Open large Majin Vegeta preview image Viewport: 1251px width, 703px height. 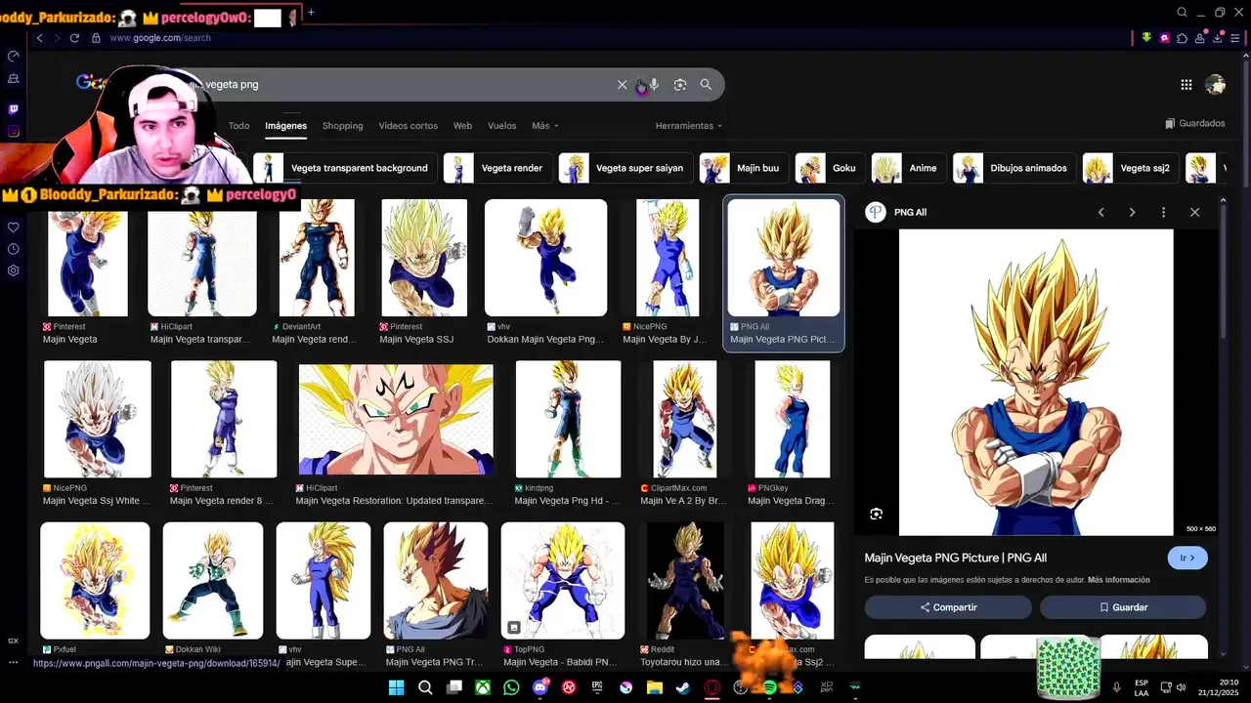tap(1036, 383)
